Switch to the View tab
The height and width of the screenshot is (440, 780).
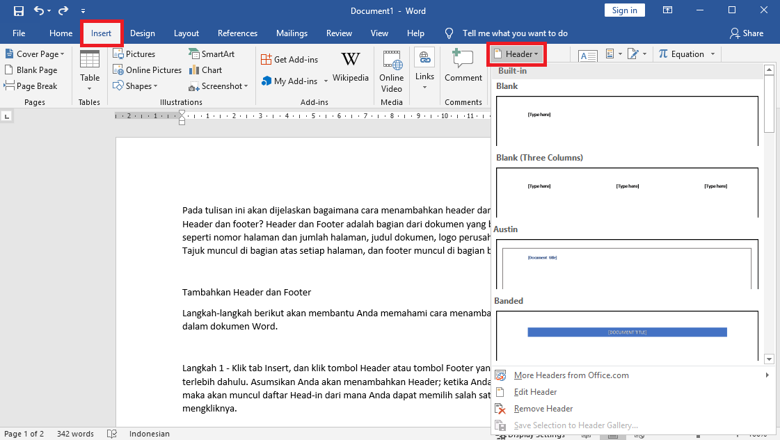point(379,33)
